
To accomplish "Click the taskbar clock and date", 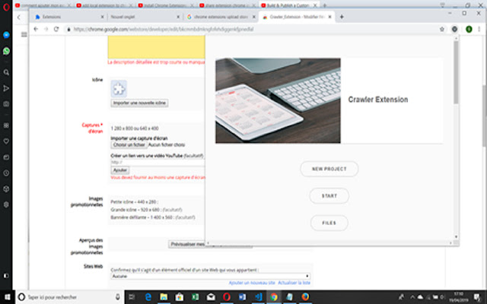I will coord(458,297).
